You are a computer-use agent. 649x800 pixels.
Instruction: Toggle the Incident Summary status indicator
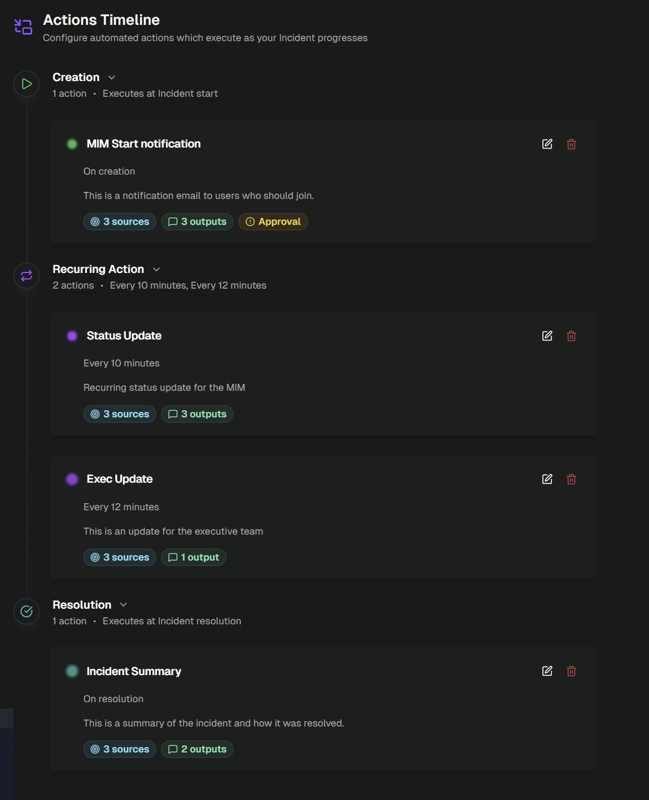(x=72, y=671)
